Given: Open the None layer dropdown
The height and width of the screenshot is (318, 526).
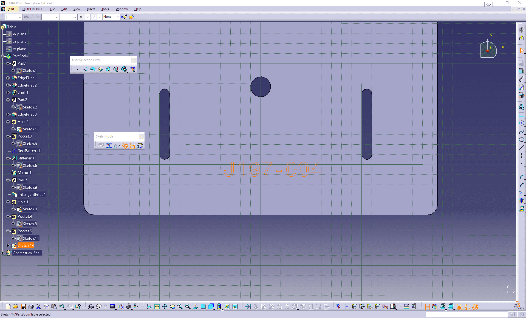Looking at the screenshot, I should (x=111, y=17).
